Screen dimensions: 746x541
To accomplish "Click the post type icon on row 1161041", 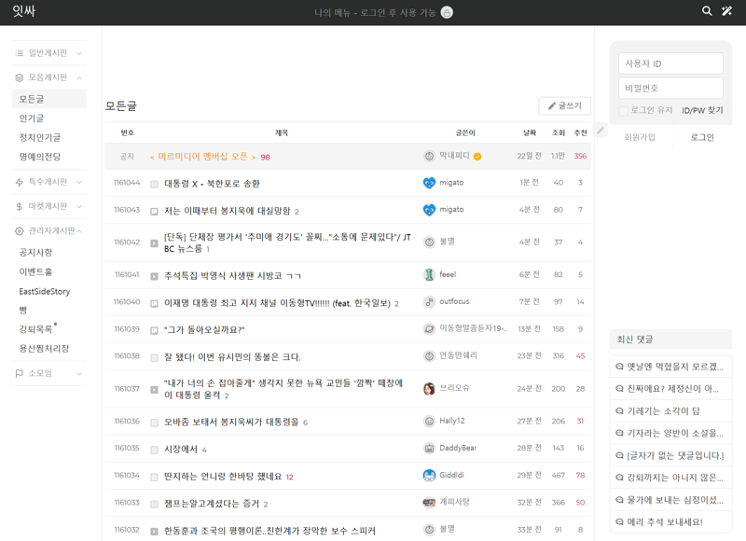I will (x=154, y=276).
